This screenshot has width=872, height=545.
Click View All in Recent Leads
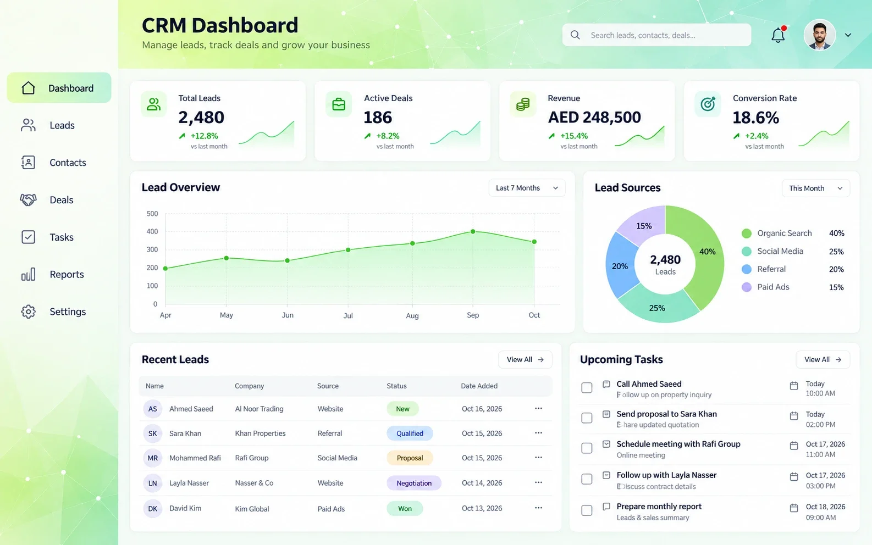point(525,360)
